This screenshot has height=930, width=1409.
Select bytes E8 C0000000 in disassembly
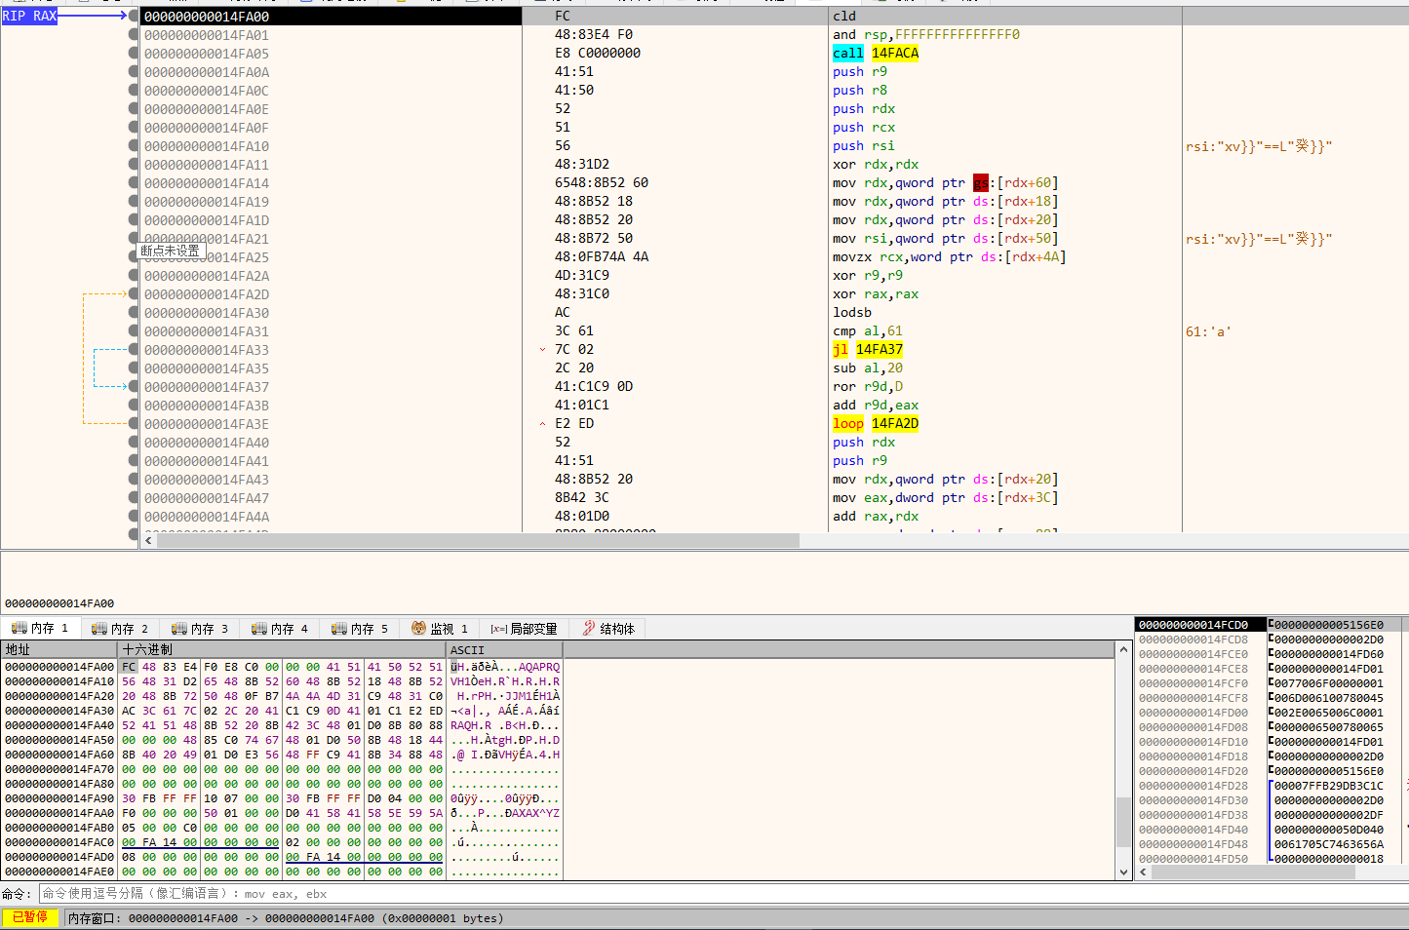click(598, 54)
